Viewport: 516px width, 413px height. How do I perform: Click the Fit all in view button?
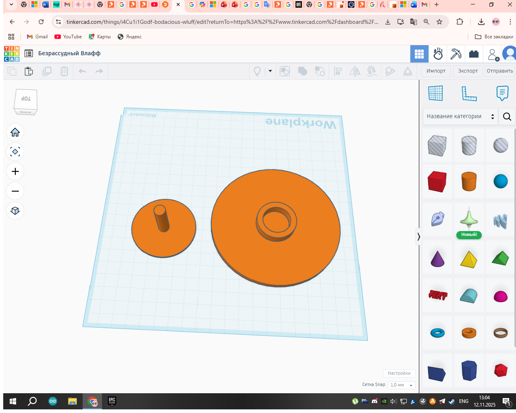[x=15, y=152]
